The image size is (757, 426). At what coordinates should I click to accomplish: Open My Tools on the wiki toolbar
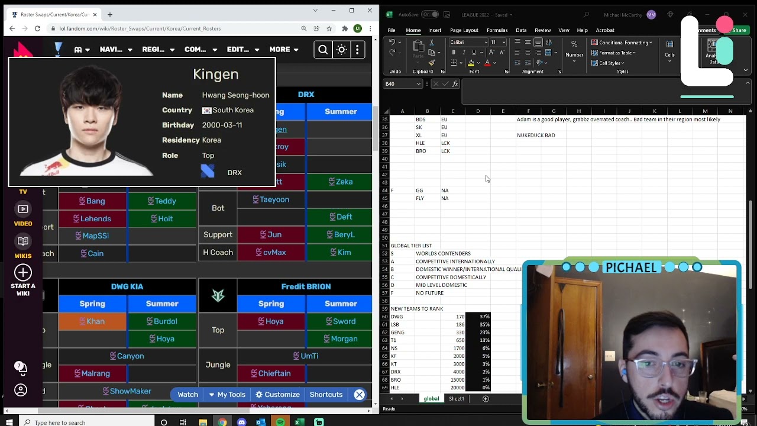227,395
